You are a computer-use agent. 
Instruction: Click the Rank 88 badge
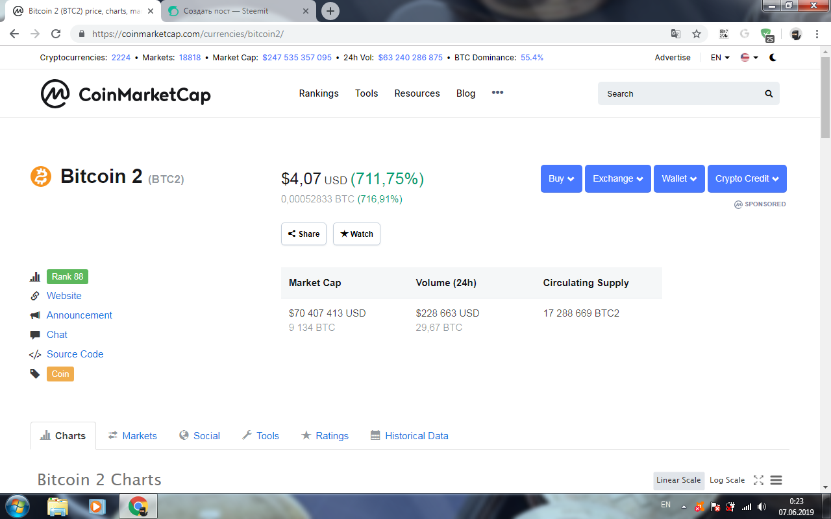click(x=68, y=276)
